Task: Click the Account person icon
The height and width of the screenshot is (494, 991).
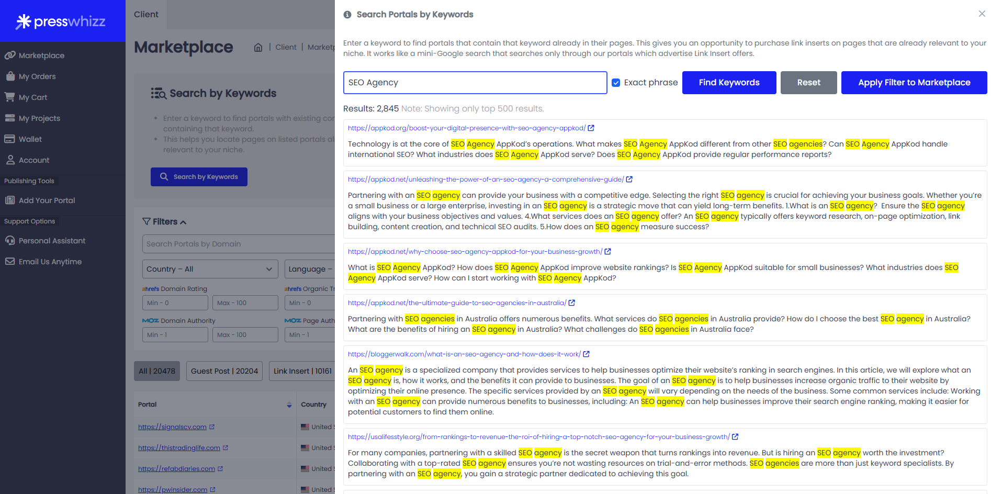Action: (x=10, y=160)
